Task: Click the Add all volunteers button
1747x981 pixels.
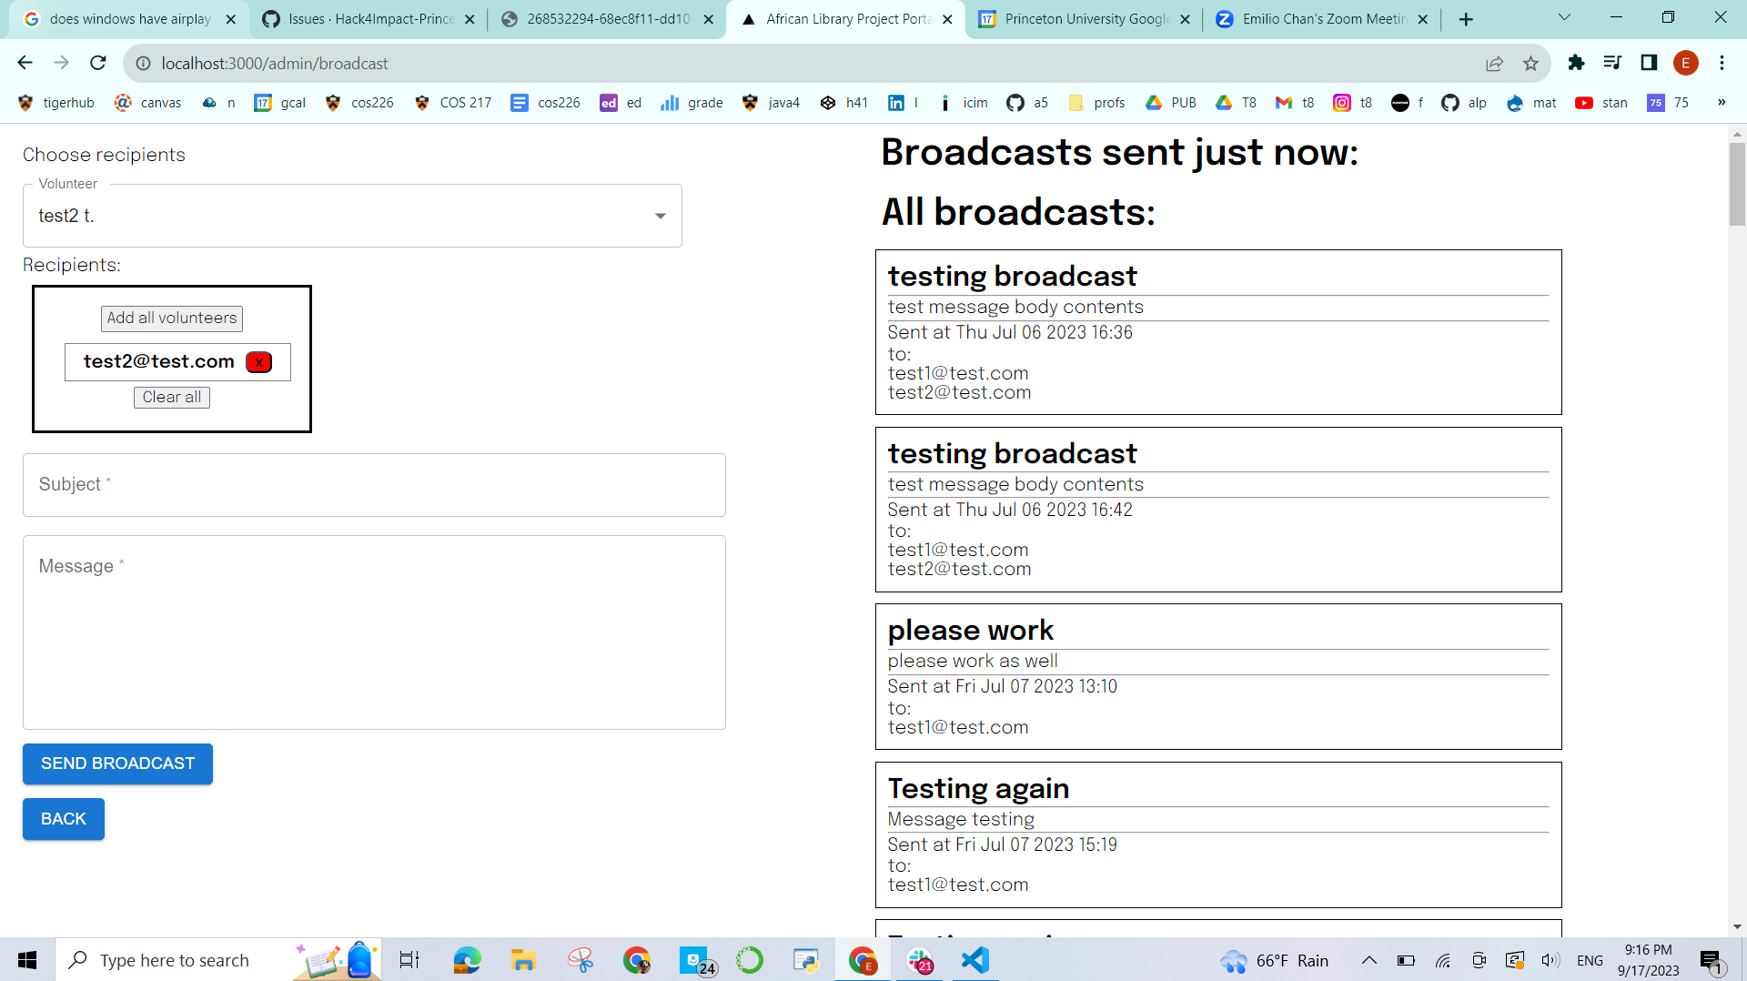Action: coord(171,318)
